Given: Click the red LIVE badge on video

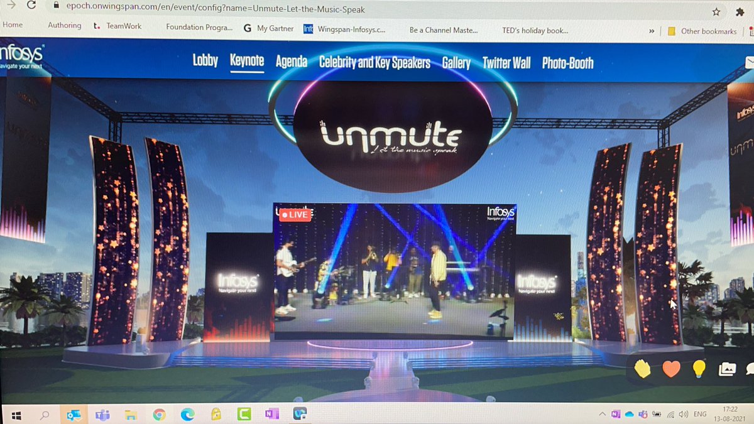Looking at the screenshot, I should pyautogui.click(x=294, y=215).
